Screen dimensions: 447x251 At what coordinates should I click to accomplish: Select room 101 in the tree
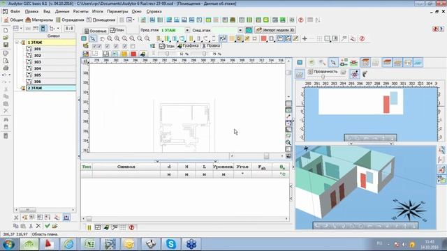point(37,49)
